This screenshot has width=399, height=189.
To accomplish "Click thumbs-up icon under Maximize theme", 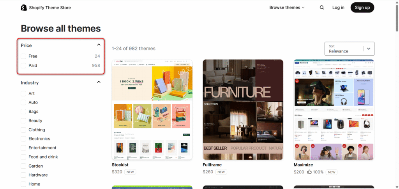I will click(309, 172).
